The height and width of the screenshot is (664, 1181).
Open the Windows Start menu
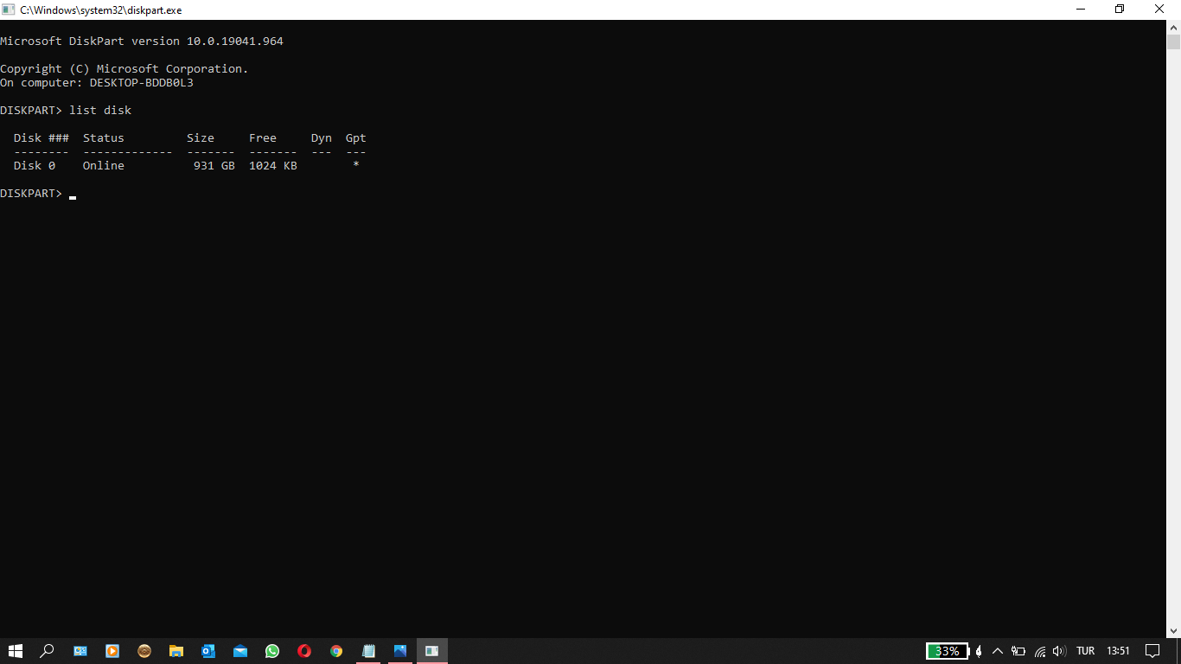point(16,651)
